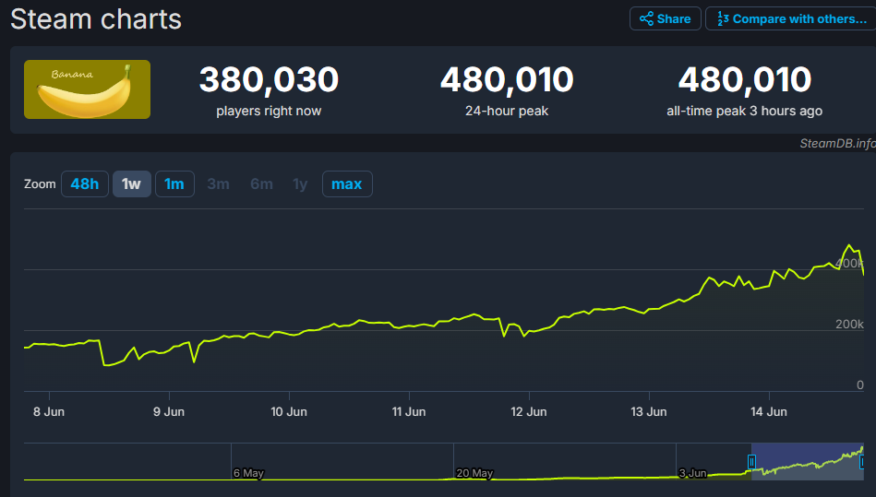This screenshot has height=497, width=876.
Task: Grab the left navigator range handle
Action: click(751, 462)
